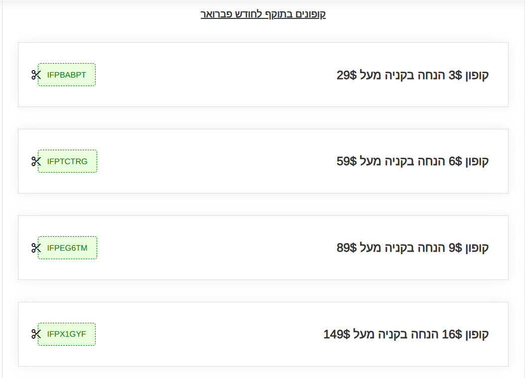
Task: Copy the IFPX1GYF coupon code
Action: pos(67,334)
